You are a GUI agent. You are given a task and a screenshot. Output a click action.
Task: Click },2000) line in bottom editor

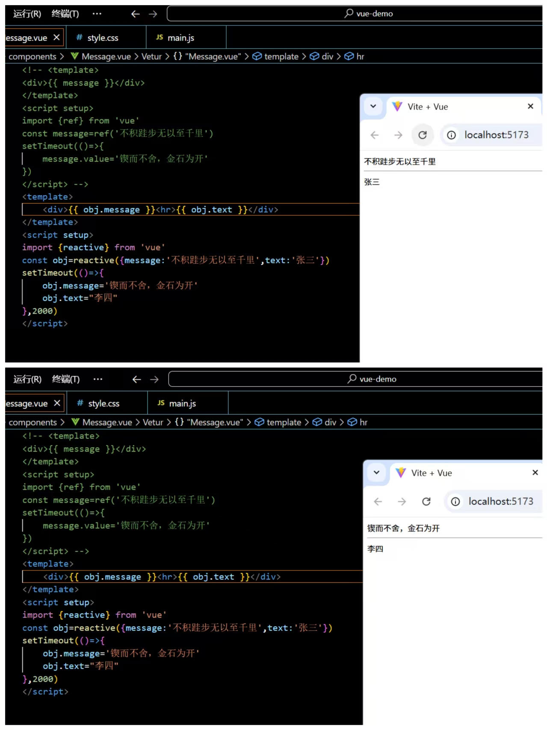click(x=40, y=680)
